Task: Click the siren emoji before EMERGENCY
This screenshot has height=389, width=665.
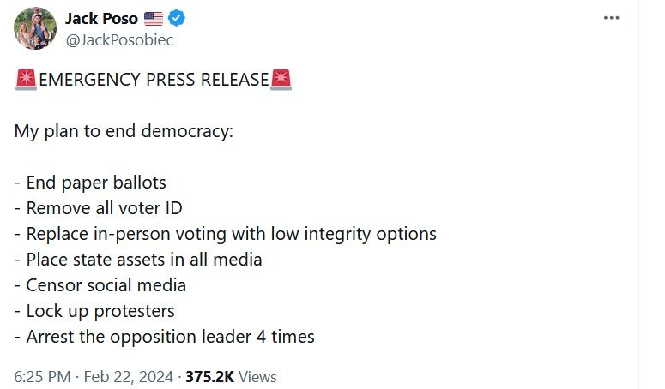Action: coord(26,80)
